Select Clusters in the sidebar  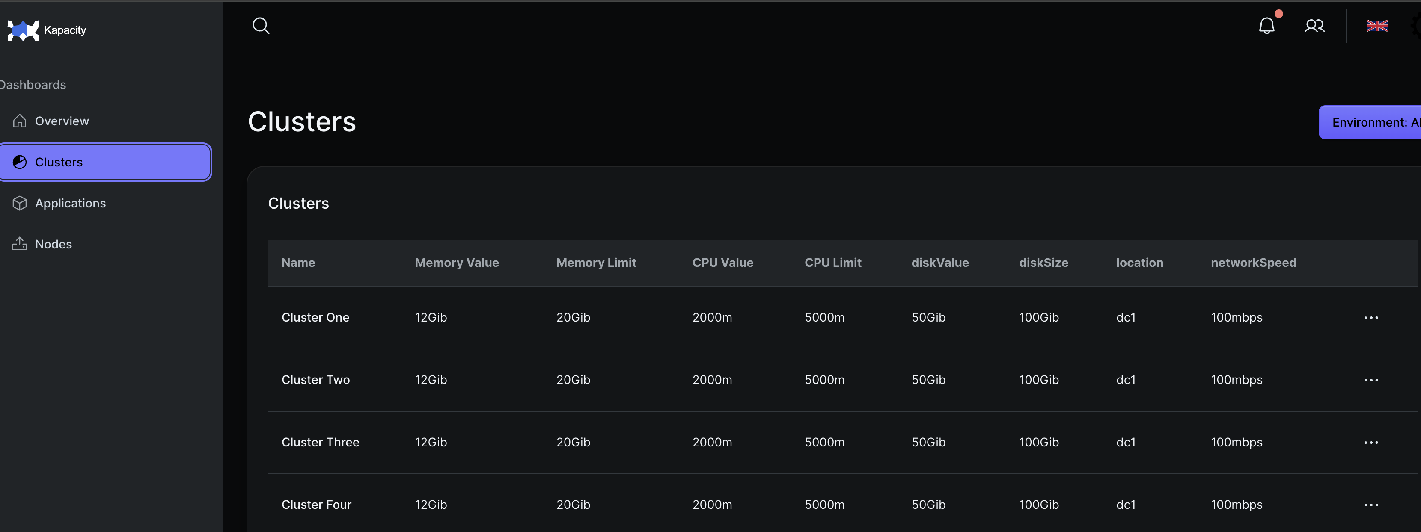click(105, 162)
